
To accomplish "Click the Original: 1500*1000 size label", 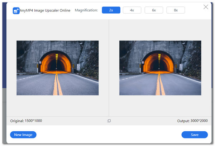I will pyautogui.click(x=26, y=121).
